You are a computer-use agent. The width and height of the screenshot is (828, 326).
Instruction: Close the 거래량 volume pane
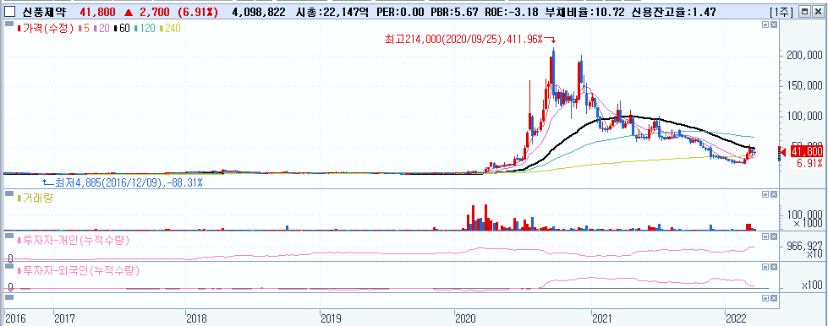pyautogui.click(x=774, y=194)
